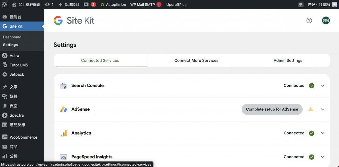This screenshot has width=339, height=167.
Task: Click 新增項目 in admin bar
Action: coord(69,4)
